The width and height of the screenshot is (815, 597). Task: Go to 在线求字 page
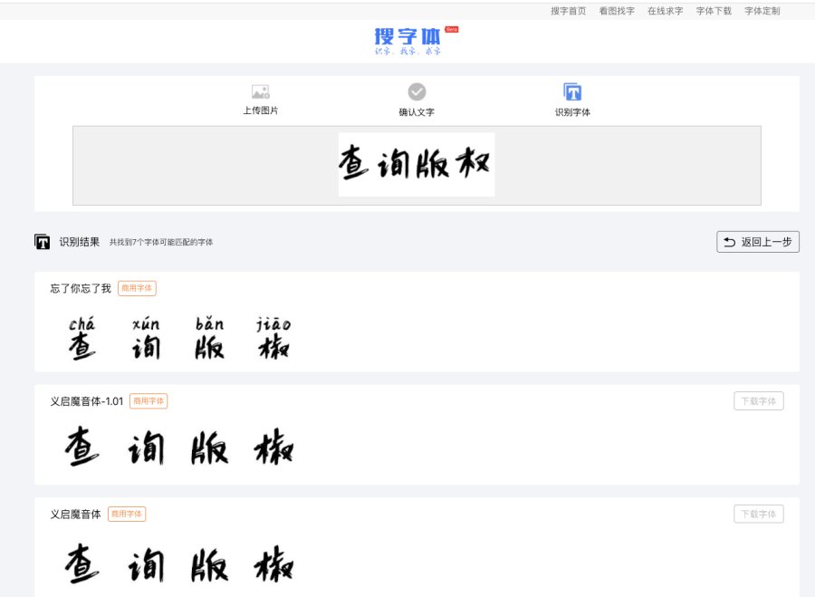(x=665, y=11)
